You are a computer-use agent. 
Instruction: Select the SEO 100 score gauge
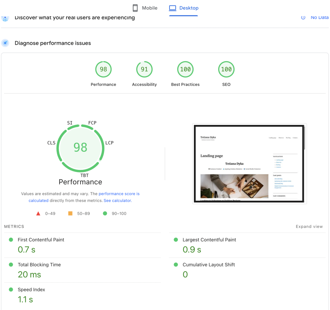226,69
